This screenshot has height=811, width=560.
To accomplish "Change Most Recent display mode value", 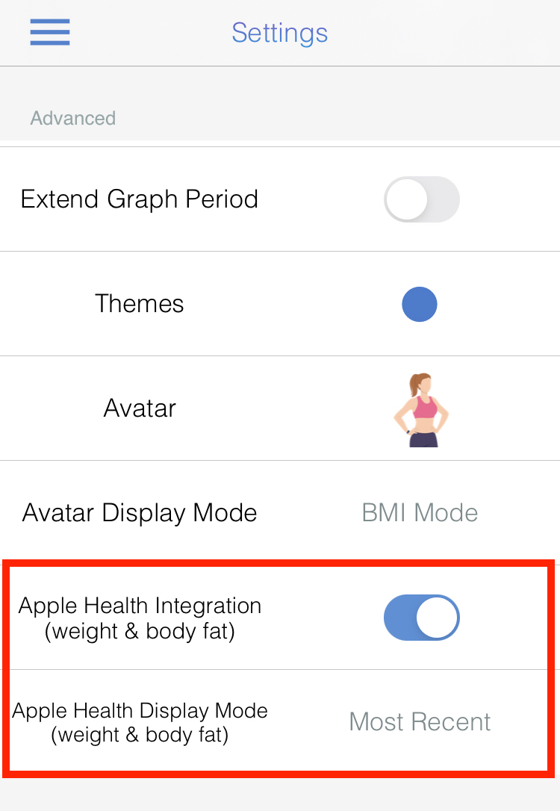I will (420, 721).
